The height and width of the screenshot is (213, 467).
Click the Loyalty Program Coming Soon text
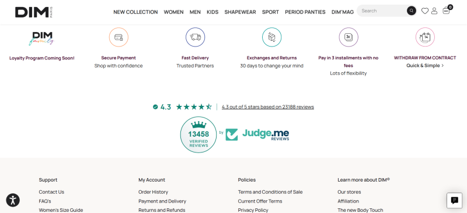point(42,58)
